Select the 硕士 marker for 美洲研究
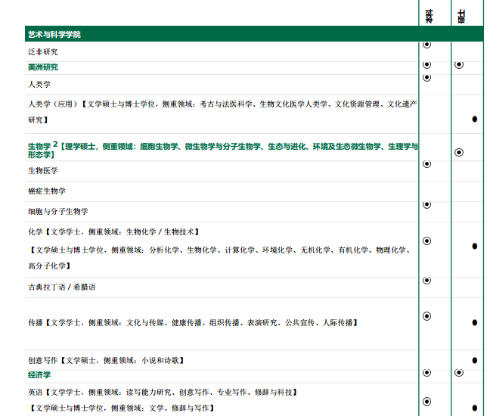 pos(459,65)
